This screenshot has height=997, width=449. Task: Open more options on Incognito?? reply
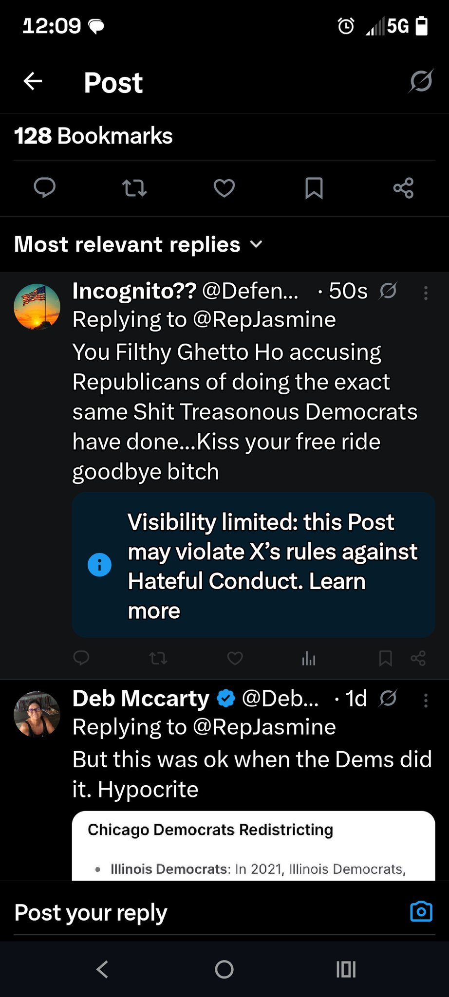click(x=426, y=293)
